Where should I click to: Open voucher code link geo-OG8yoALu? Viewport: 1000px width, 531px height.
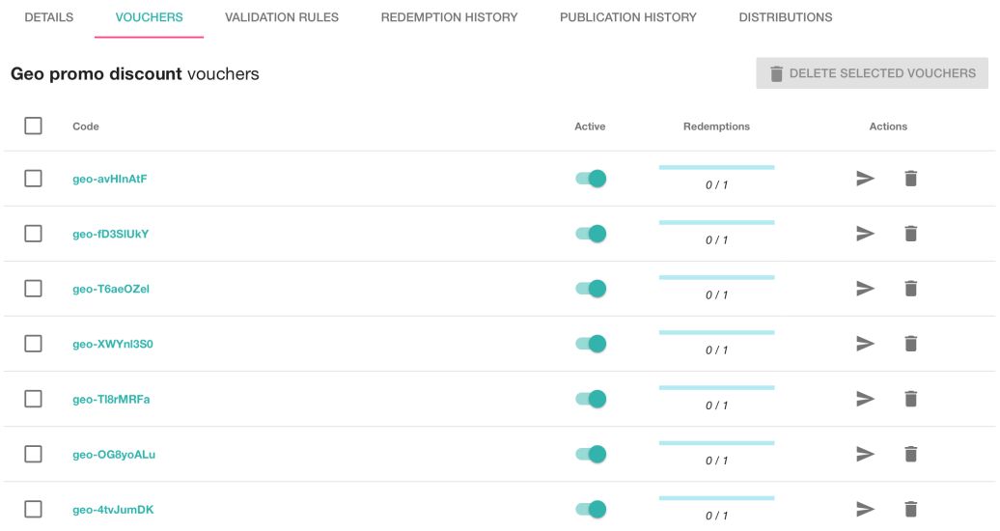tap(114, 454)
